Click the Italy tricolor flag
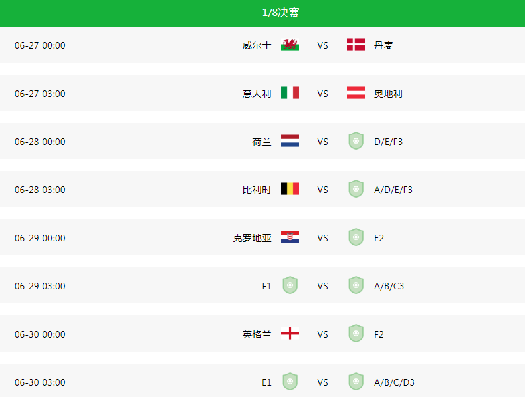Screen dimensions: 525x397 [290, 94]
